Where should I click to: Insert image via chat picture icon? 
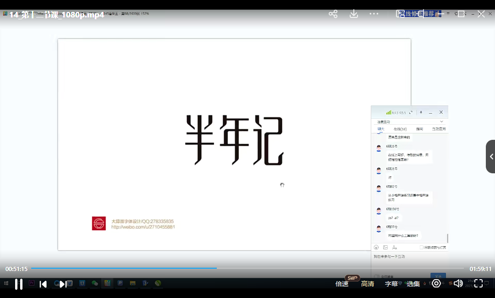point(385,248)
